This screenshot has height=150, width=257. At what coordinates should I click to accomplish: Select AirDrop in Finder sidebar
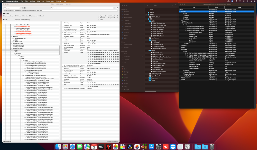126,12
